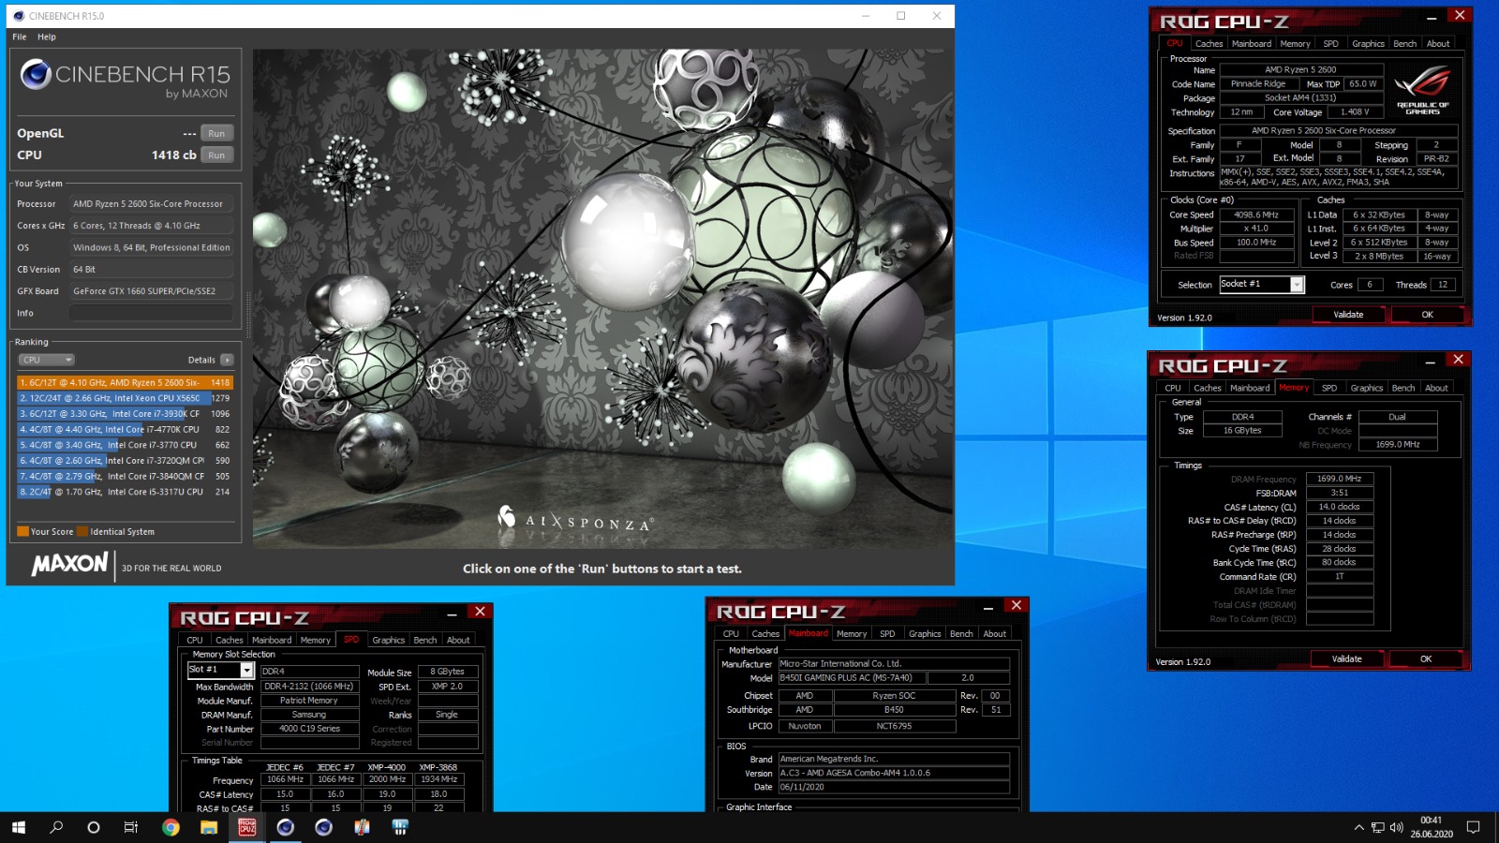Open the Windows Start menu
1499x843 pixels.
point(18,827)
